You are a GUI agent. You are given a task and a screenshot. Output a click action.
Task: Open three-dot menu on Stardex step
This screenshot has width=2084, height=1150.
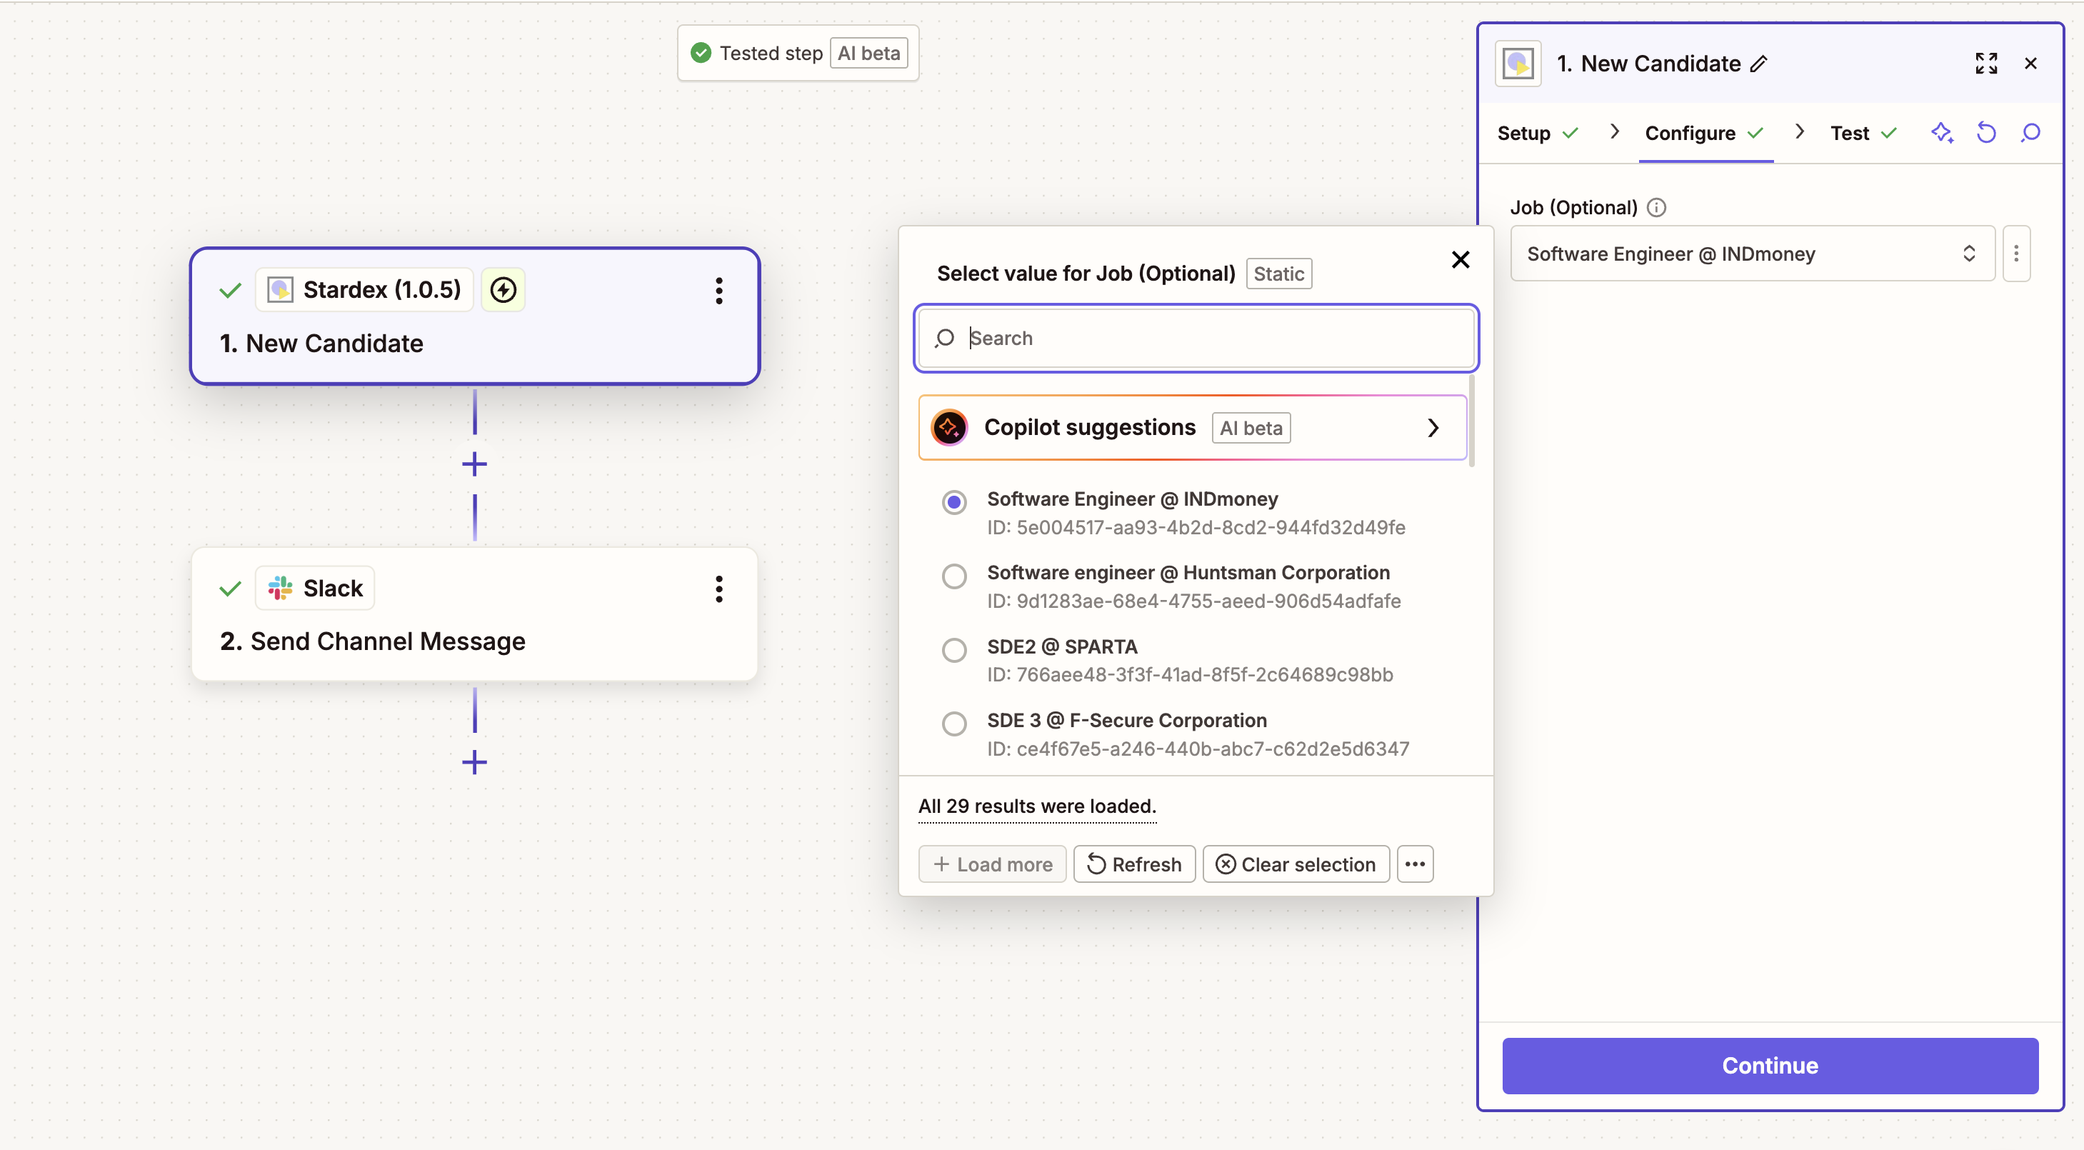[718, 291]
